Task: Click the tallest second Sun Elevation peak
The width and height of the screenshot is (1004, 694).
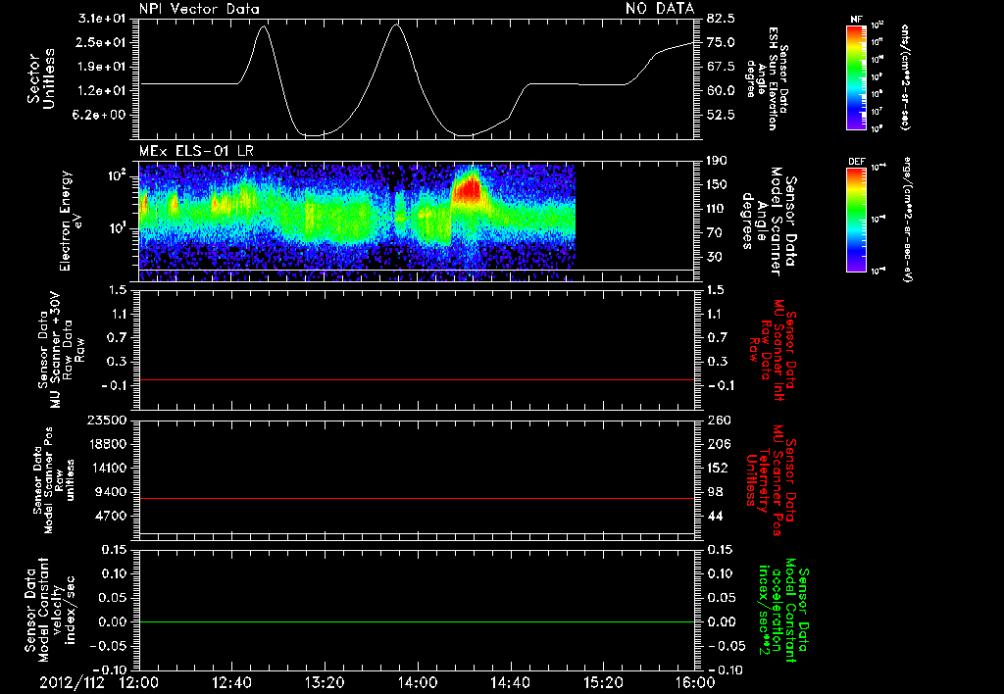Action: coord(396,25)
